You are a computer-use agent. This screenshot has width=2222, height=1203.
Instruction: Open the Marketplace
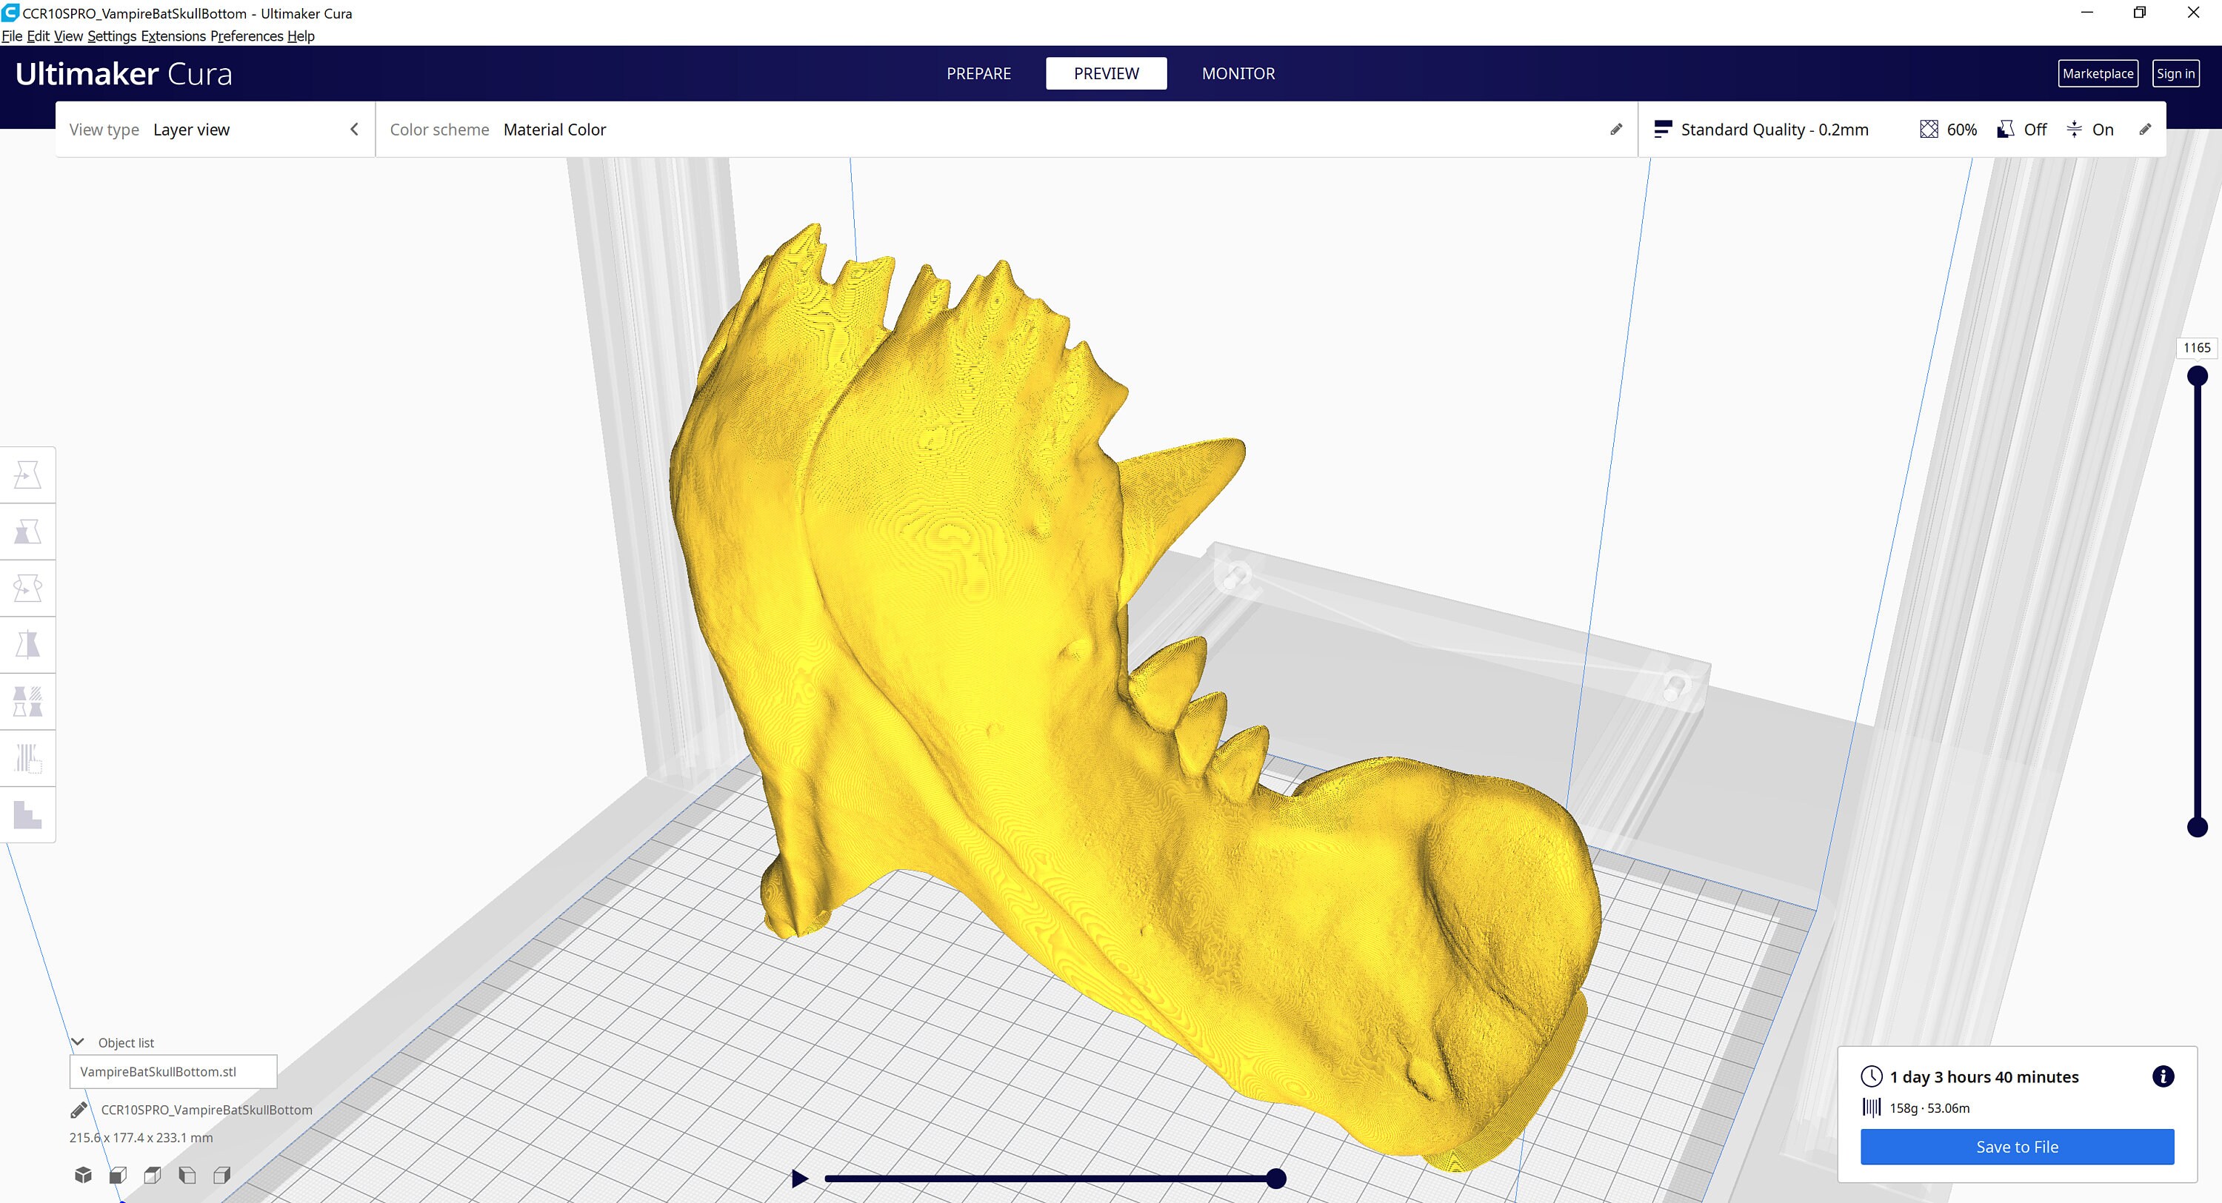[x=2098, y=73]
